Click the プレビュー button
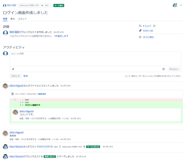Image resolution: width=186 pixels, height=161 pixels. pos(174,69)
